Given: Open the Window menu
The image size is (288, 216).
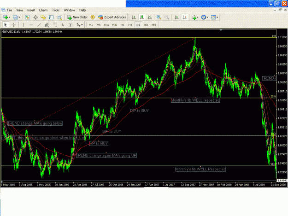Looking at the screenshot, I should (x=69, y=10).
